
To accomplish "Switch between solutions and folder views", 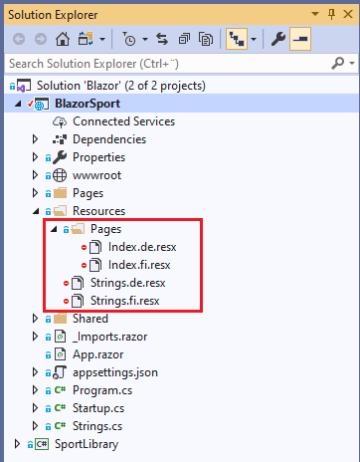I will click(86, 39).
